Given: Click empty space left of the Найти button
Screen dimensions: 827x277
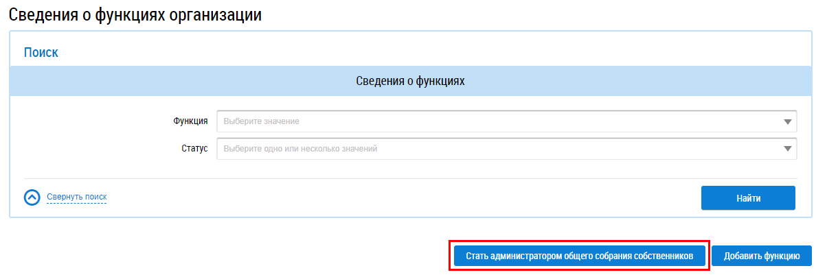Looking at the screenshot, I should [412, 197].
